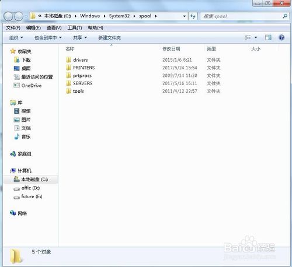Viewport: 292px width, 267px height.
Task: Open 包含到库中 dropdown
Action: tap(48, 37)
